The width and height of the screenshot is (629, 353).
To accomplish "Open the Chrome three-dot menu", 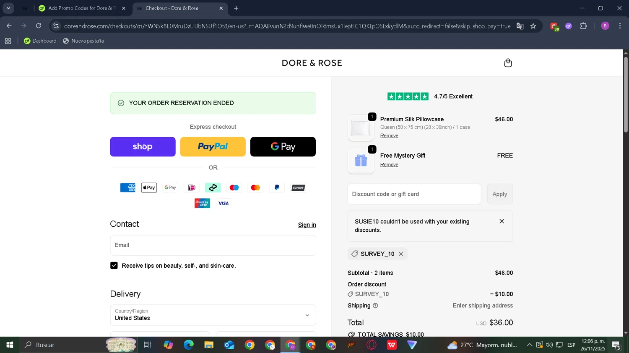I will [x=620, y=26].
